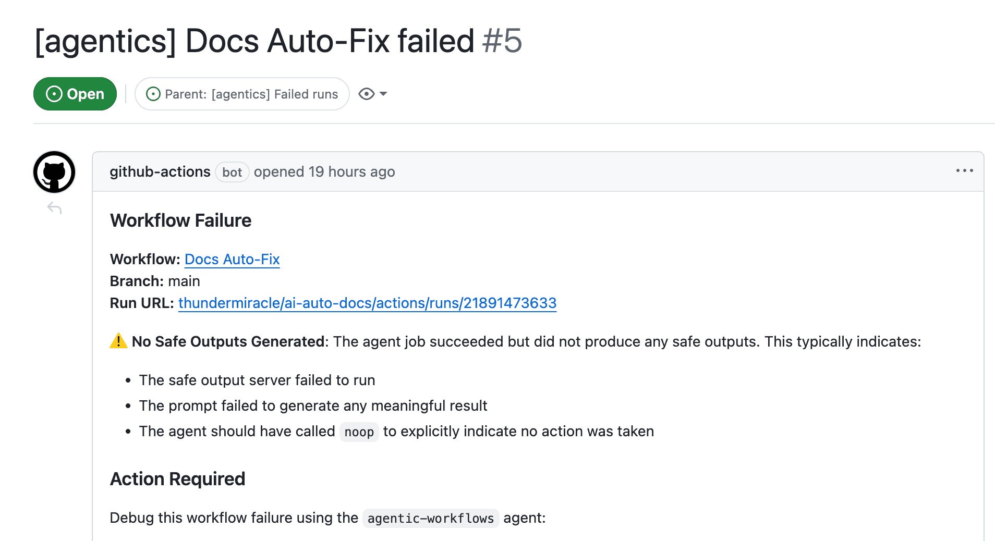
Task: Expand the dropdown caret beside the eye icon
Action: [383, 94]
